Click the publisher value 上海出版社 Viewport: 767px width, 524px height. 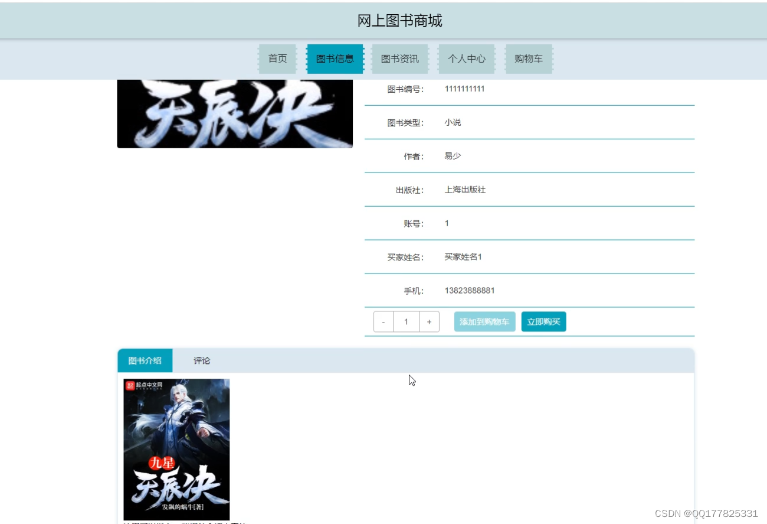(465, 190)
